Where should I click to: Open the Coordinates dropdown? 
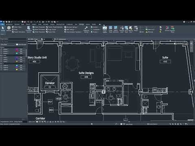96,30
